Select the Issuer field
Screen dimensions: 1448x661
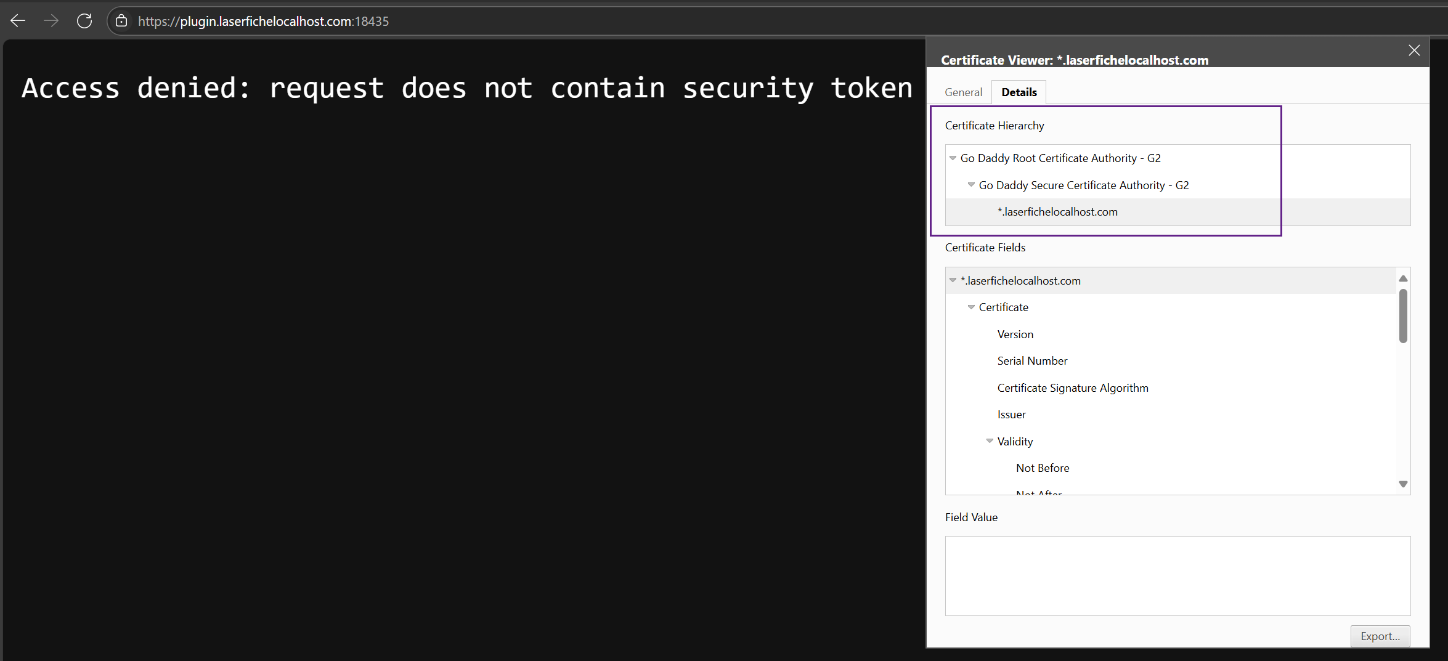click(x=1012, y=415)
